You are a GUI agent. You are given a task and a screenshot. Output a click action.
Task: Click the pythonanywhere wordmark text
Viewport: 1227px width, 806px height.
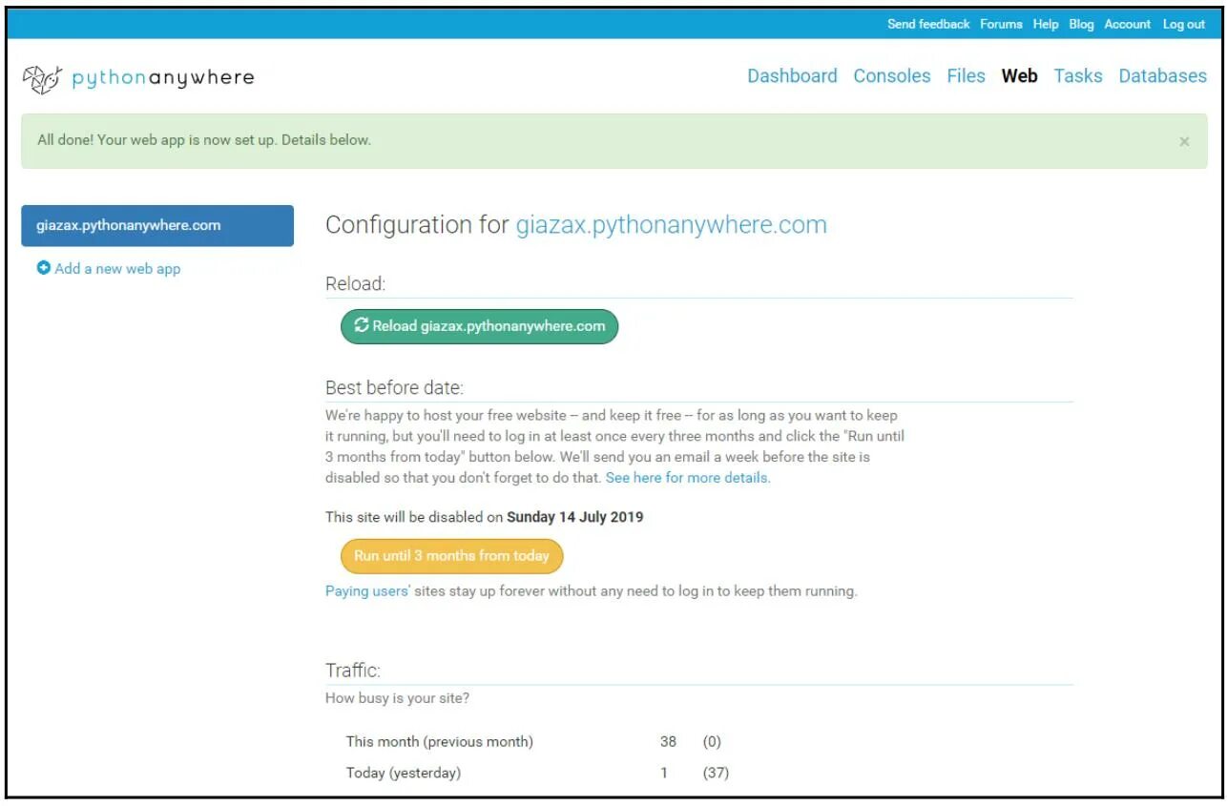[x=163, y=78]
